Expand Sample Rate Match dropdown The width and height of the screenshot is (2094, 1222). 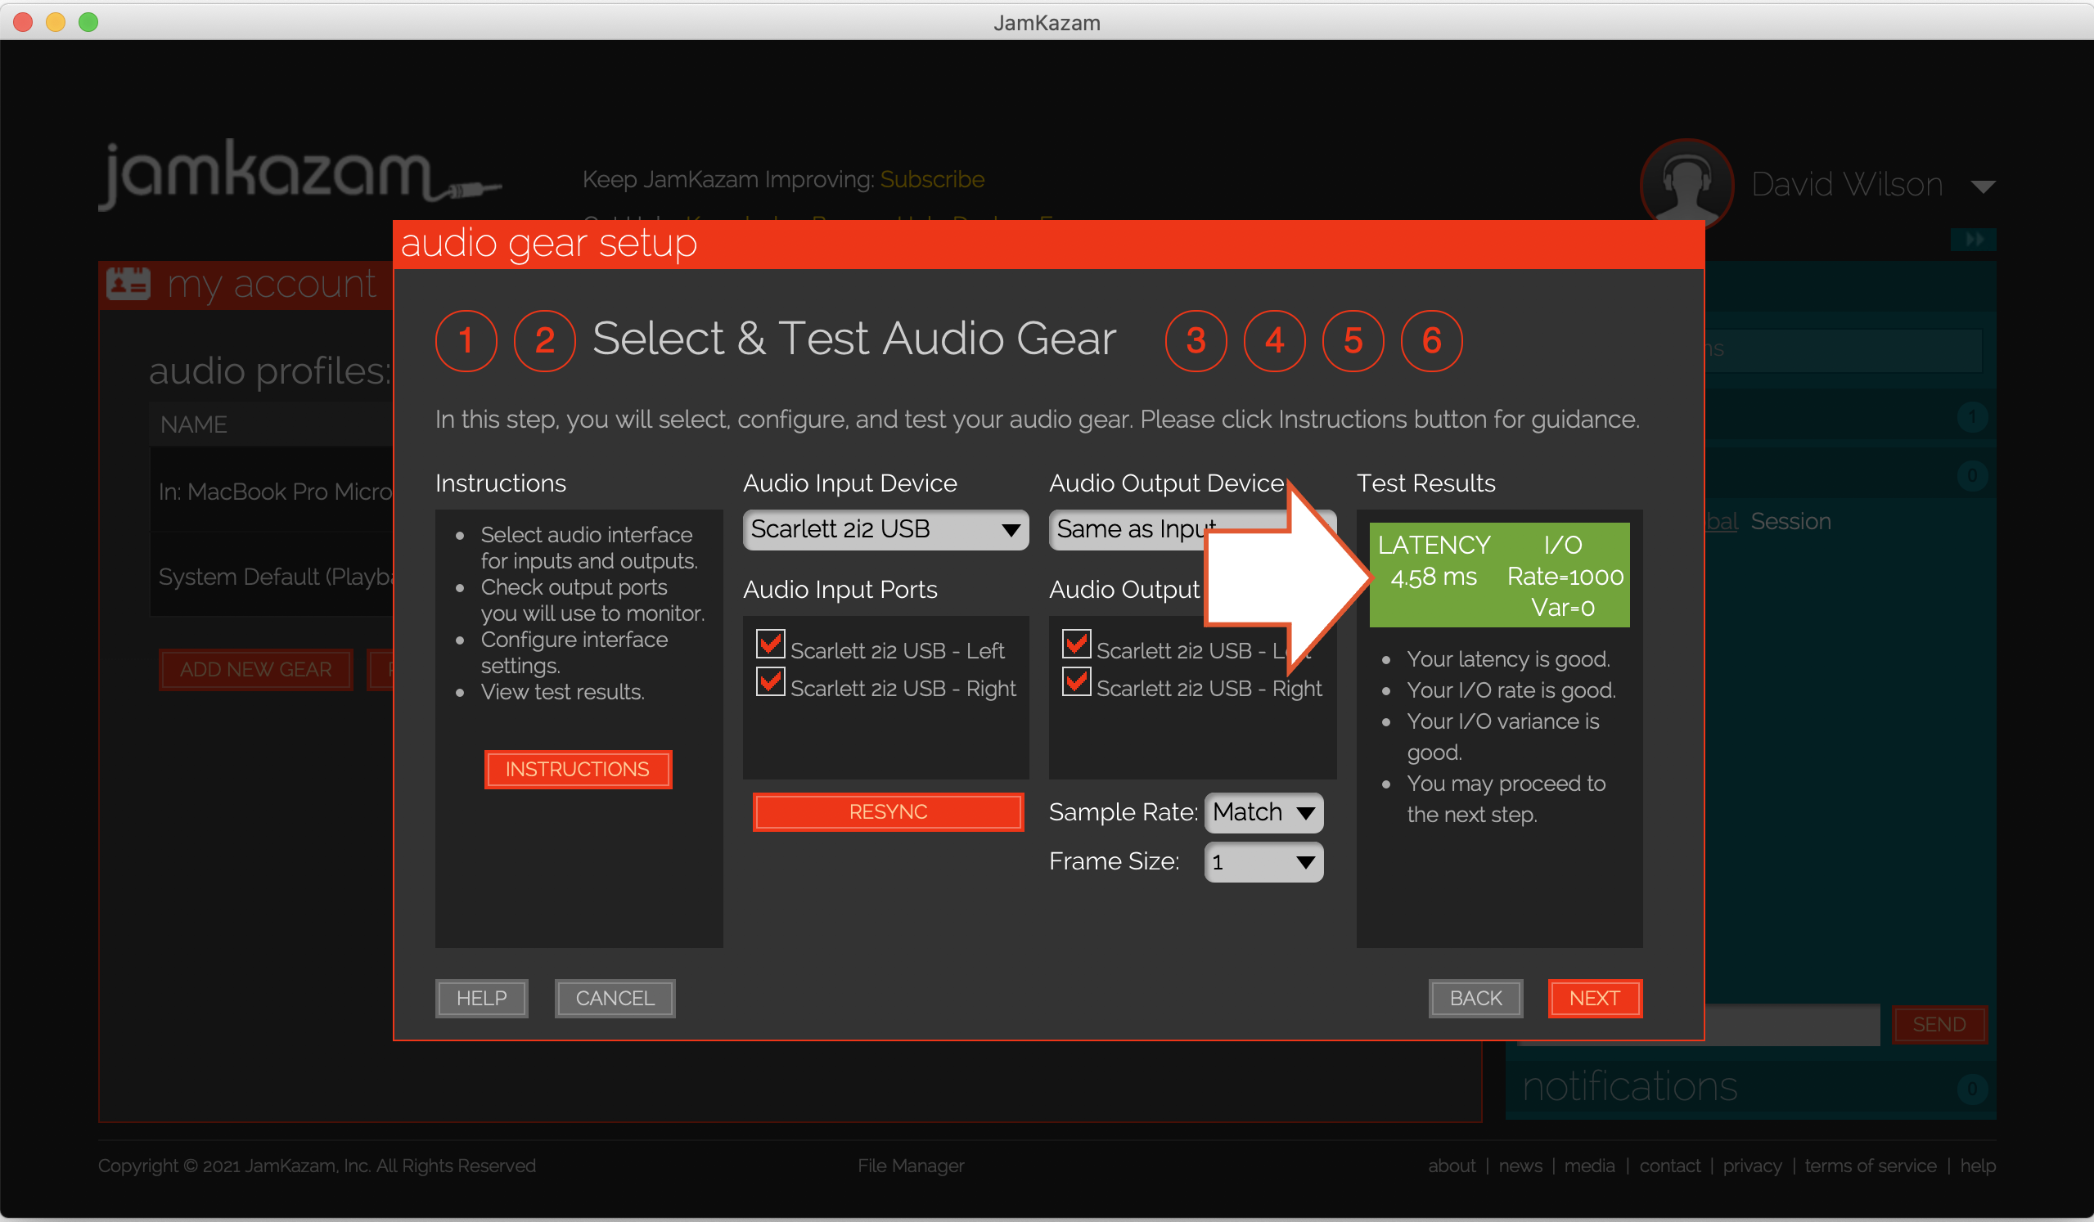click(x=1263, y=812)
